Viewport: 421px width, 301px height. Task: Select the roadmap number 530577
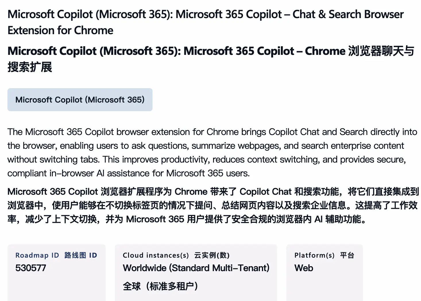click(31, 268)
